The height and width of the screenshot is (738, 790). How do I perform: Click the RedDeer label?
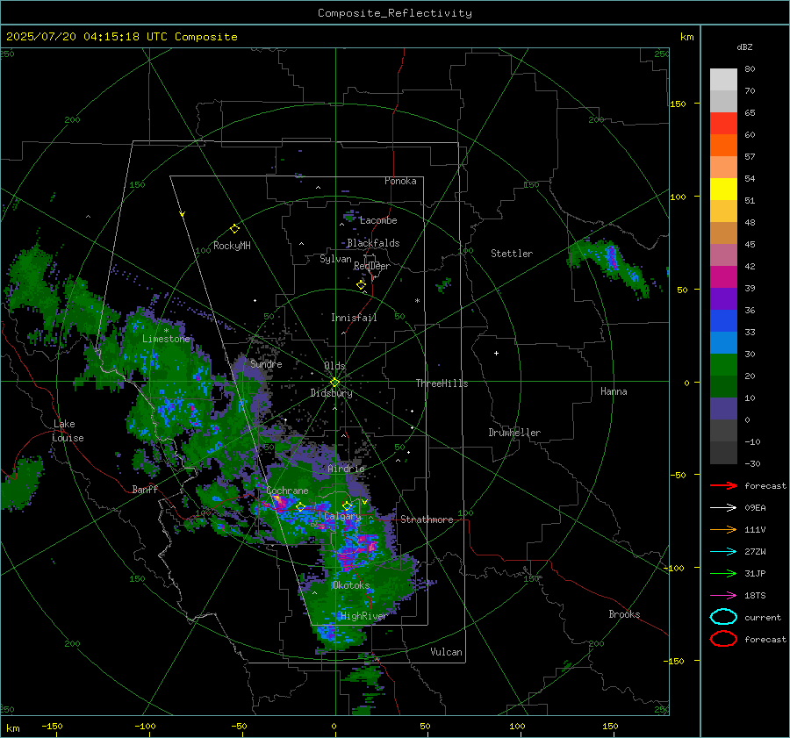click(372, 266)
